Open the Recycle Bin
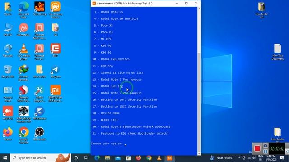This screenshot has width=289, height=162. pos(8,72)
